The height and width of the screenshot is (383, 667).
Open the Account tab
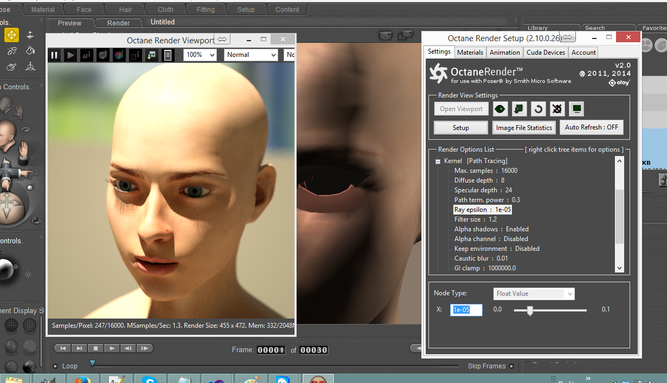coord(583,53)
